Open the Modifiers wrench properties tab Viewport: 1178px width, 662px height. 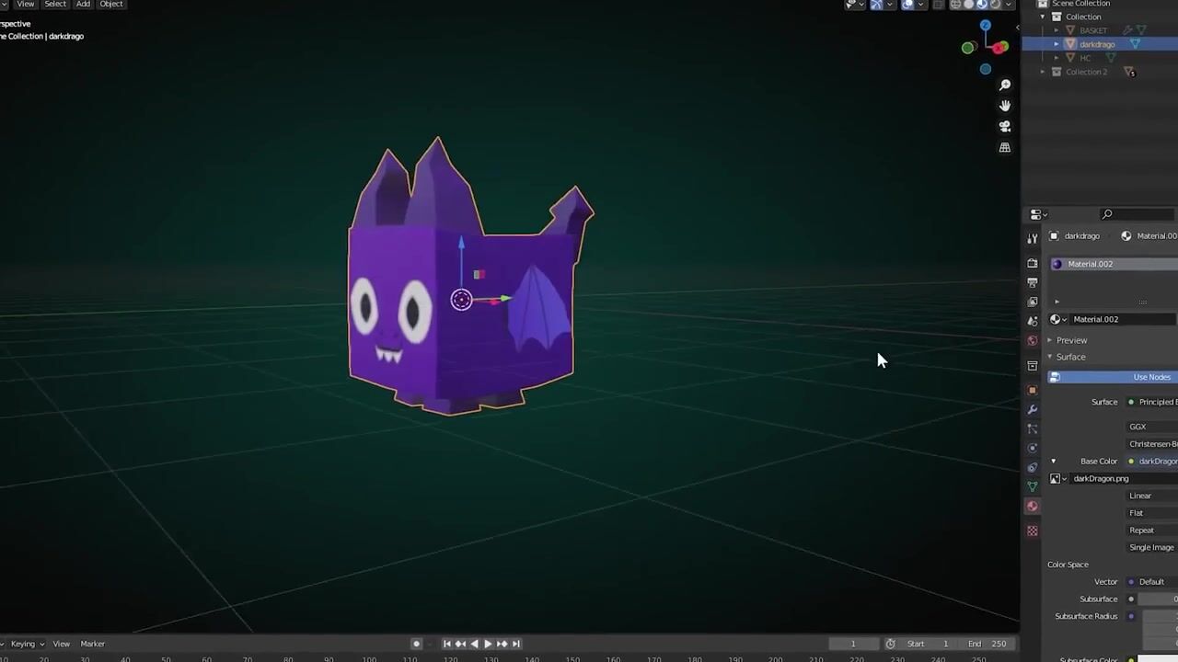(x=1033, y=409)
